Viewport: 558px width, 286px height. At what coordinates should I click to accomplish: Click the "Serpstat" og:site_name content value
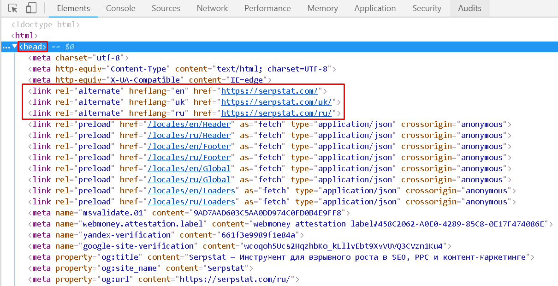point(226,268)
